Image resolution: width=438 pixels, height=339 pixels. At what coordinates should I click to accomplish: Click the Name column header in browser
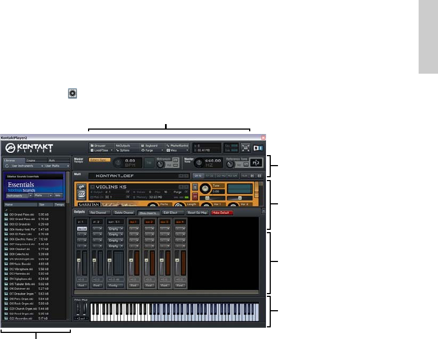click(20, 204)
